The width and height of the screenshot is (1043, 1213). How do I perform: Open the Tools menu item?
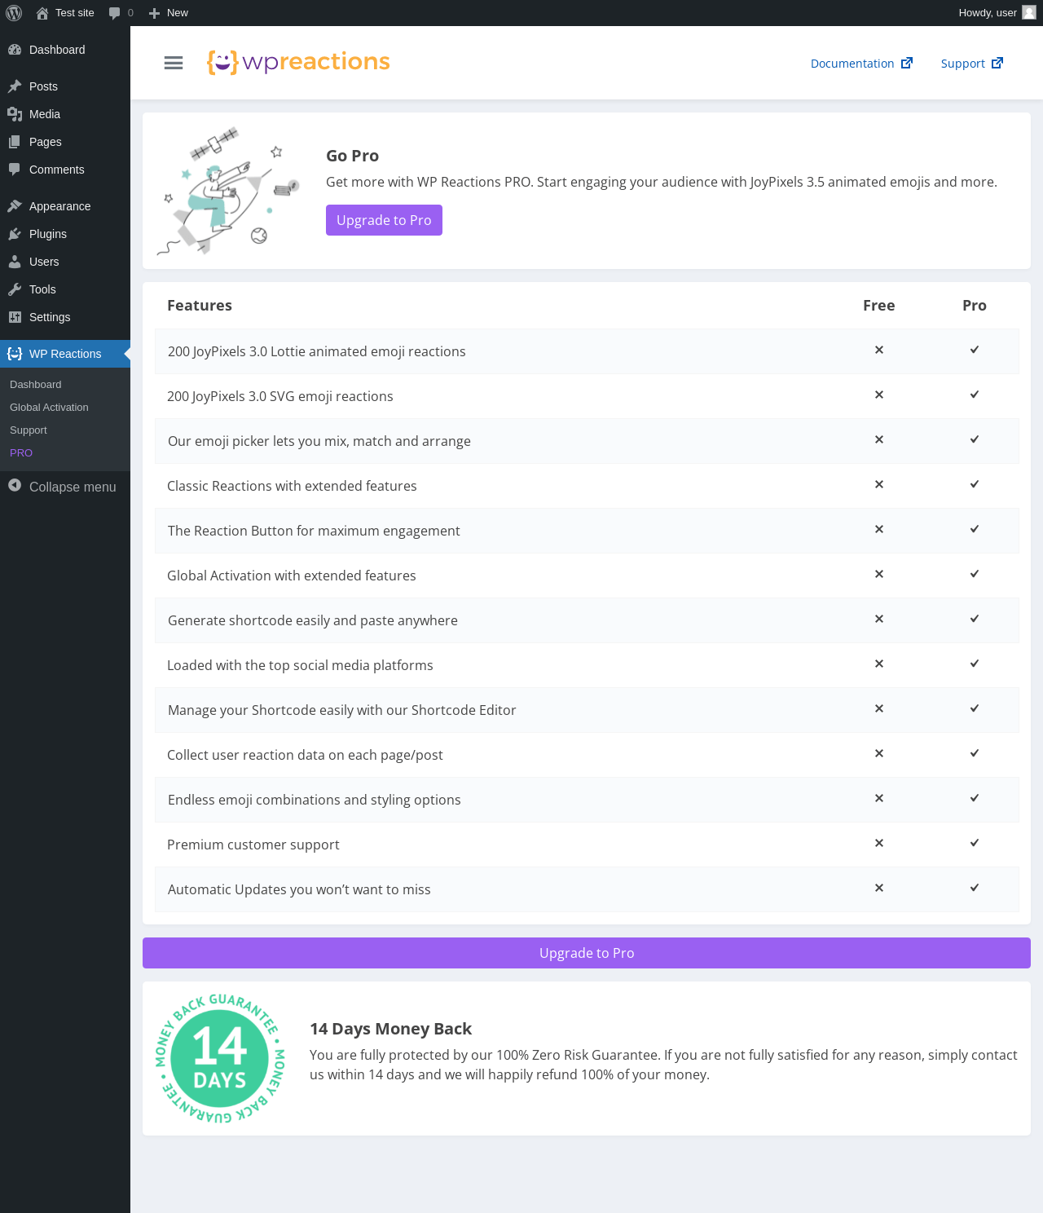(x=65, y=289)
